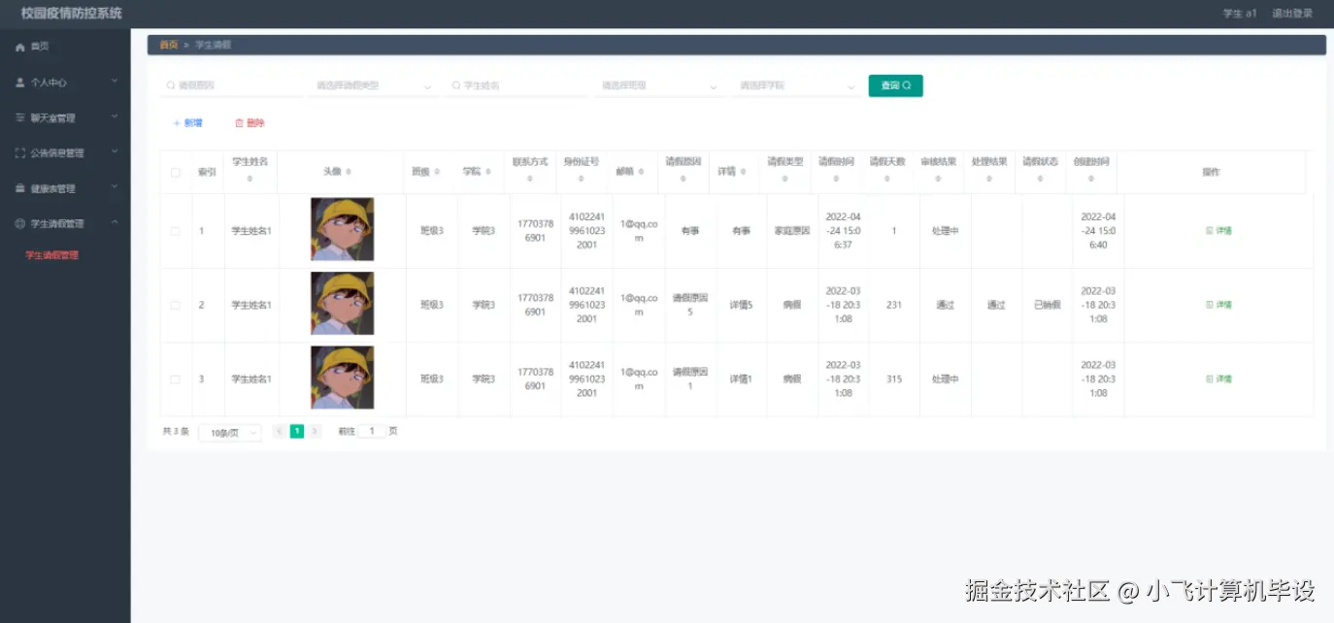Click the 首页 breadcrumb link
Image resolution: width=1334 pixels, height=623 pixels.
(x=169, y=45)
